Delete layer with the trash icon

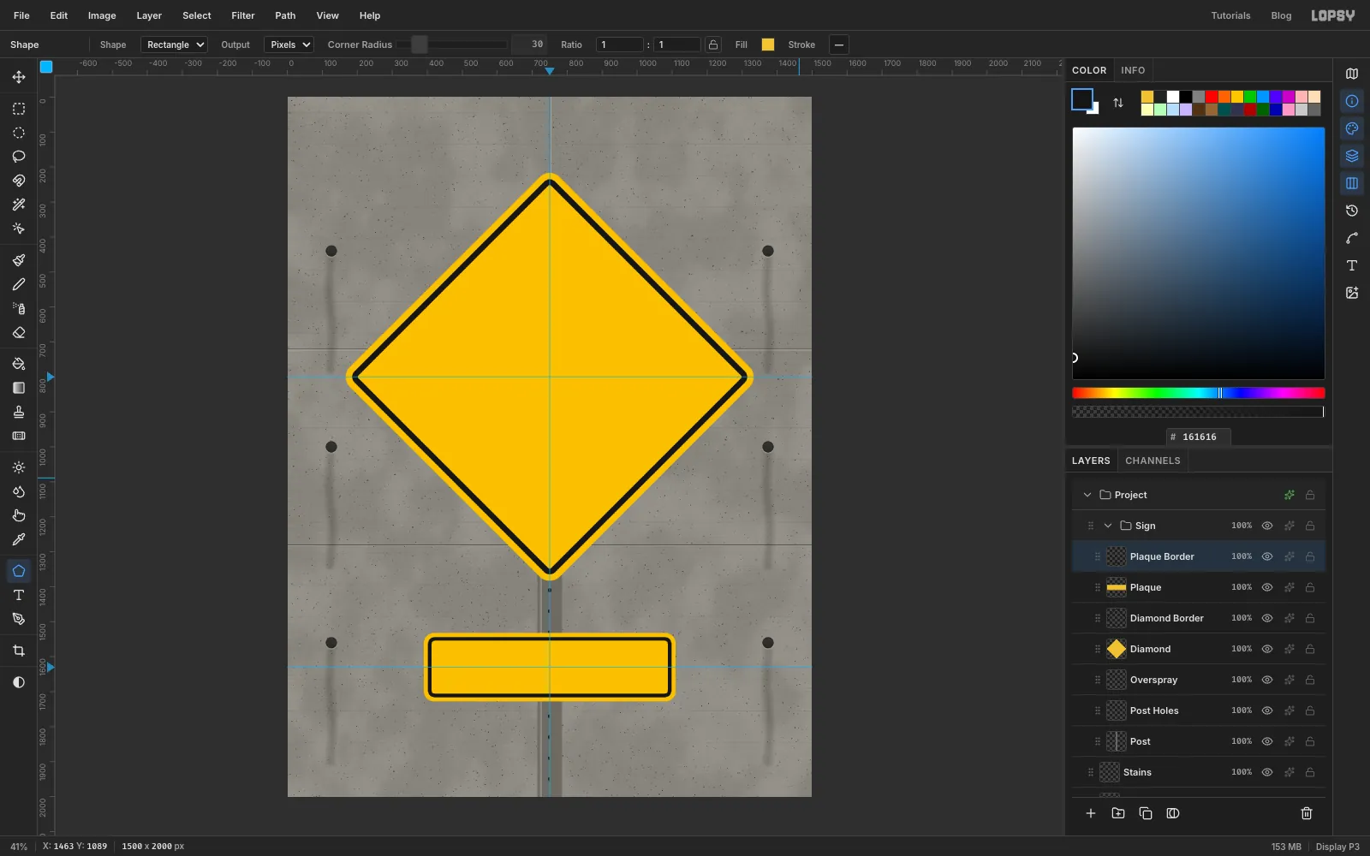1307,813
